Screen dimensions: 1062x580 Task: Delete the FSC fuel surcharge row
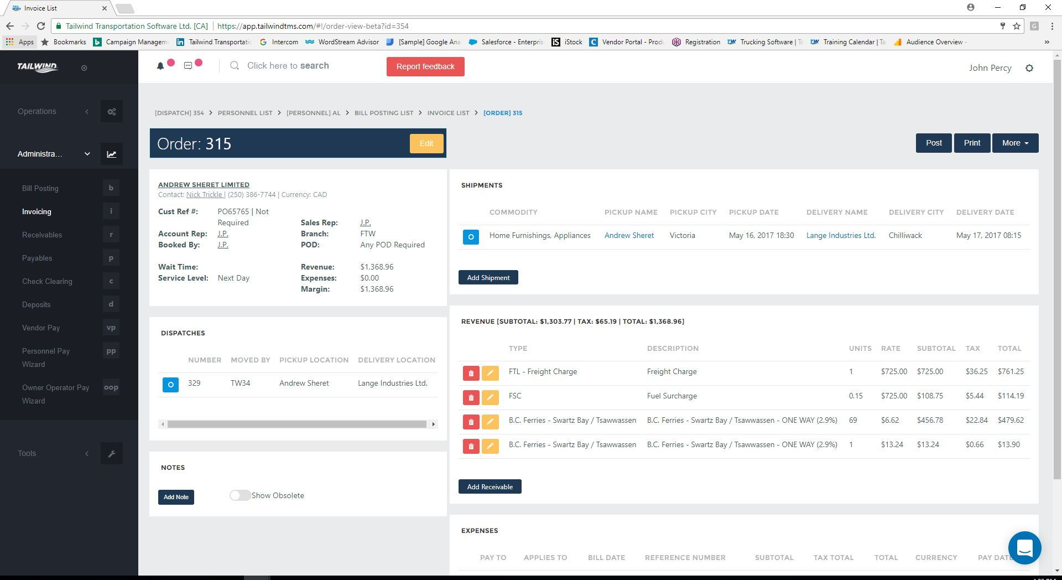pos(471,398)
